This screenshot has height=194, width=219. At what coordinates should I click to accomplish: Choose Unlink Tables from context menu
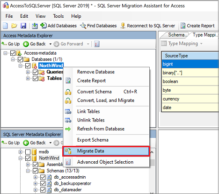click(106, 120)
